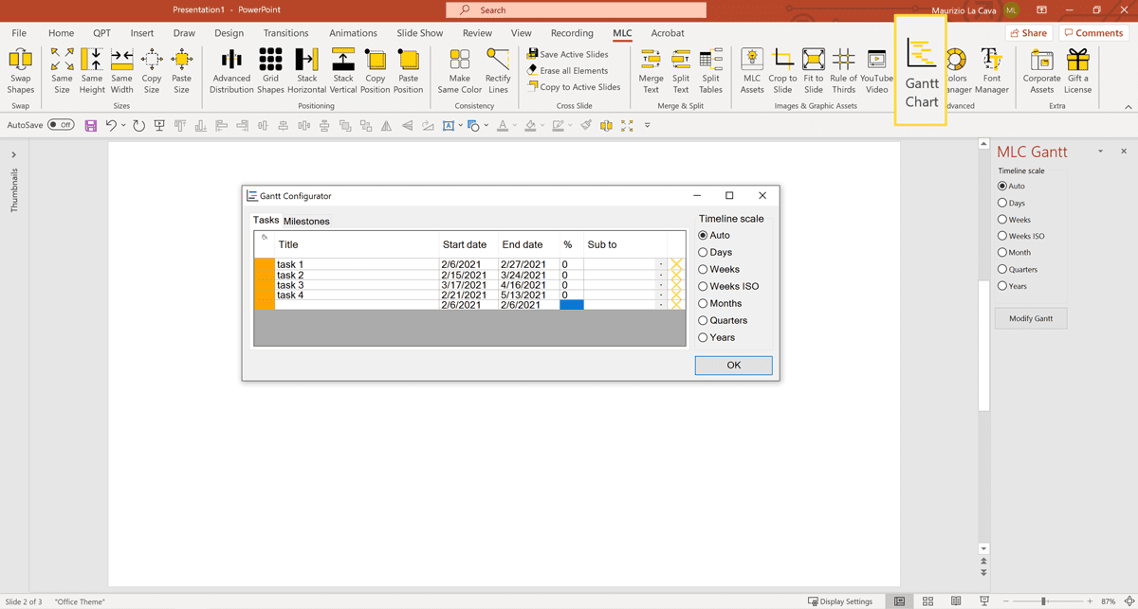The image size is (1138, 609).
Task: Click the Modify Gantt button
Action: point(1031,318)
